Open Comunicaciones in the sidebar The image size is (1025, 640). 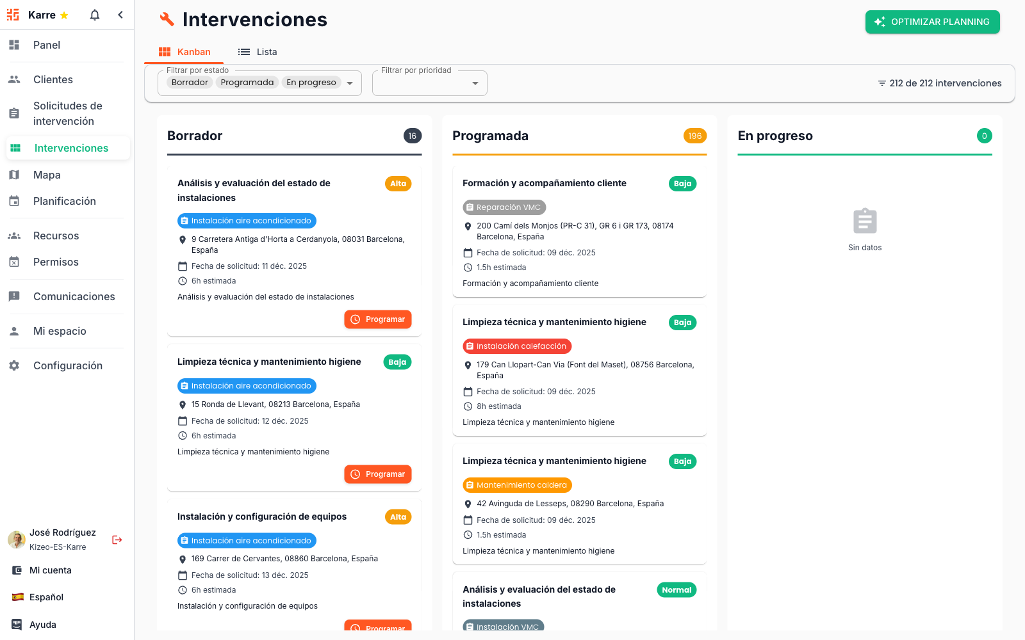coord(74,296)
